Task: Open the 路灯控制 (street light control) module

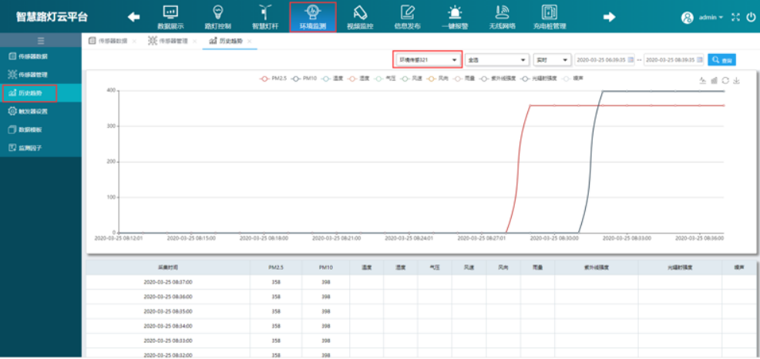Action: [217, 16]
